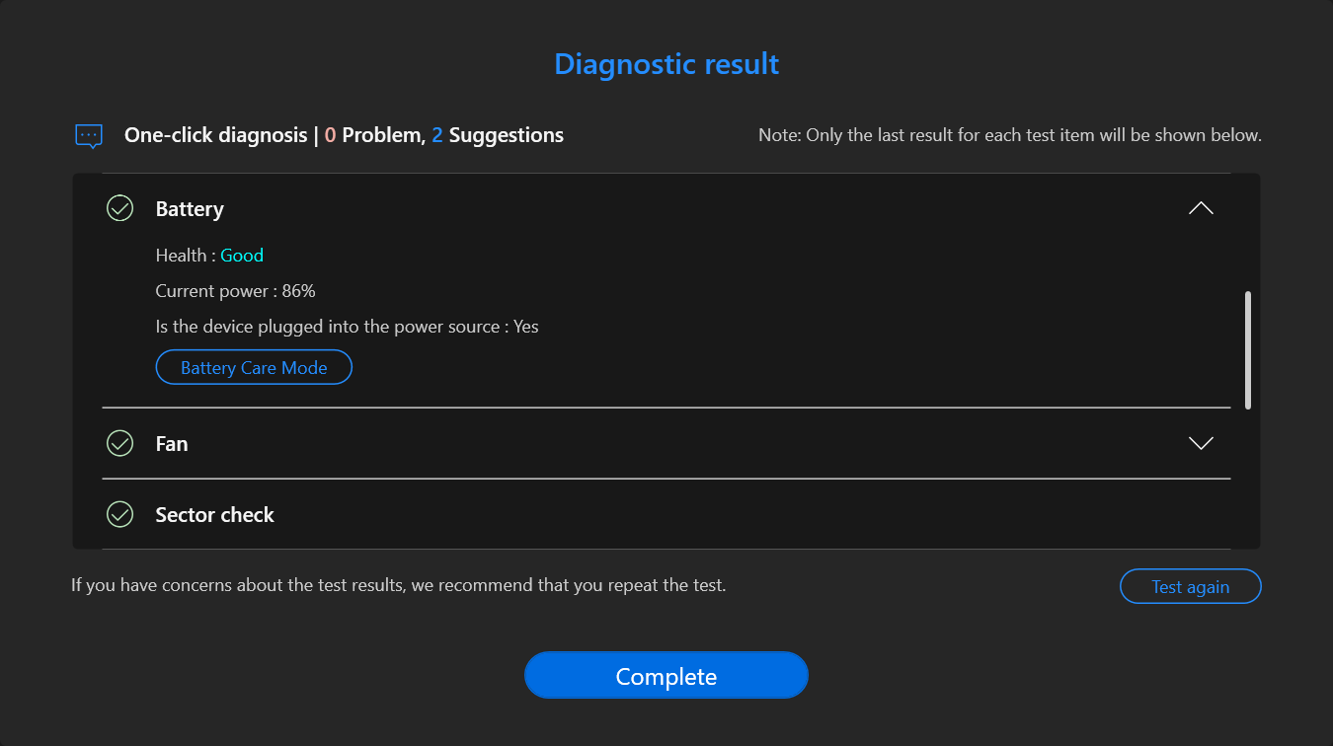
Task: Select the Battery row title
Action: point(190,209)
